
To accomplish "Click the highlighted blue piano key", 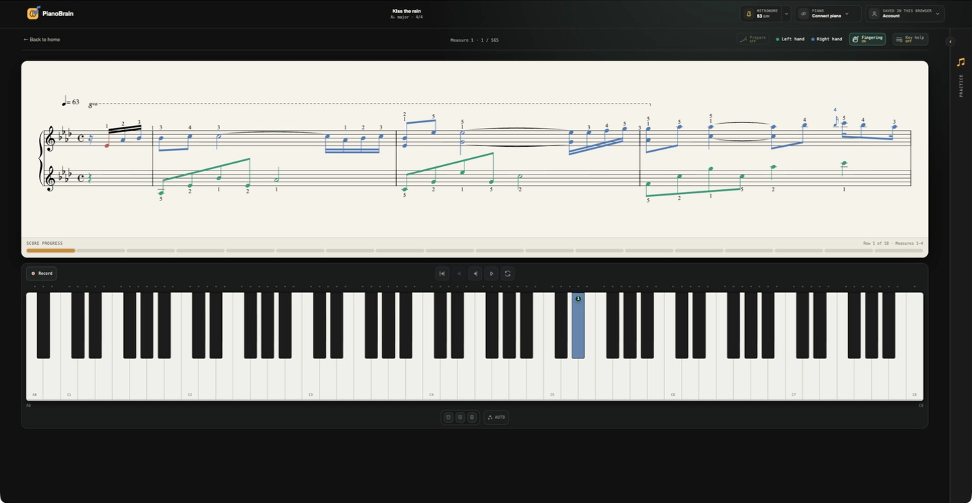I will pyautogui.click(x=578, y=326).
